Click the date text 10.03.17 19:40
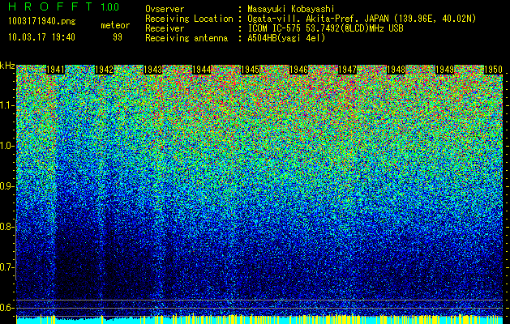The image size is (510, 324). (x=42, y=37)
